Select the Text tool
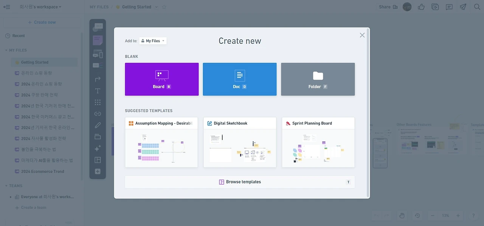This screenshot has height=226, width=484. point(98,91)
